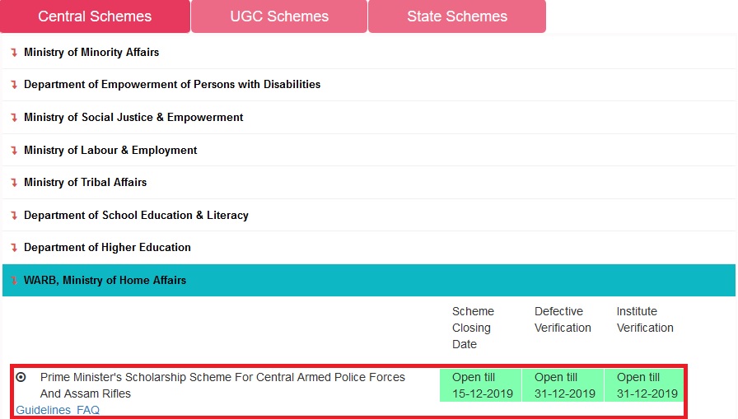Click arrow icon beside Ministry of Social Justice
Image resolution: width=738 pixels, height=419 pixels.
click(14, 118)
